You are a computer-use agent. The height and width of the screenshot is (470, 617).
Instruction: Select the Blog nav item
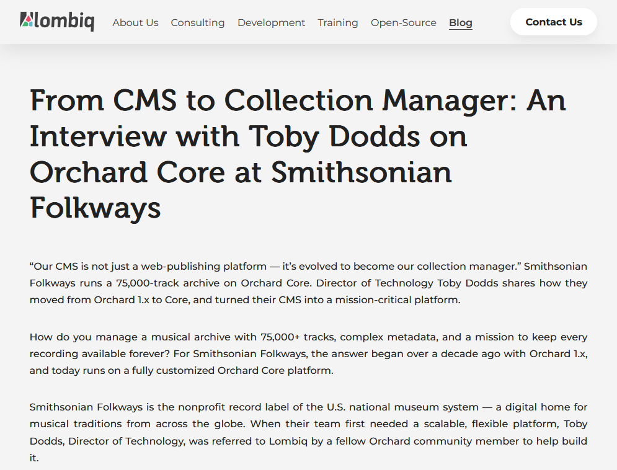[x=460, y=23]
